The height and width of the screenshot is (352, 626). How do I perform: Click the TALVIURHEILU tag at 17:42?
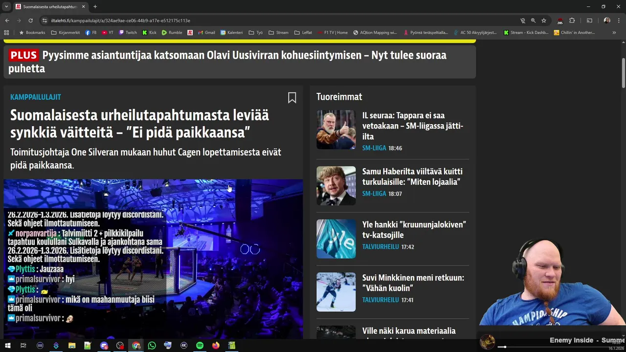pyautogui.click(x=380, y=247)
